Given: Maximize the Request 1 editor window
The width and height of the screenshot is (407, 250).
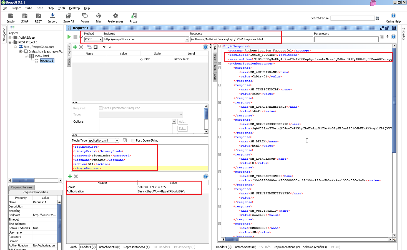Looking at the screenshot, I should 387,28.
